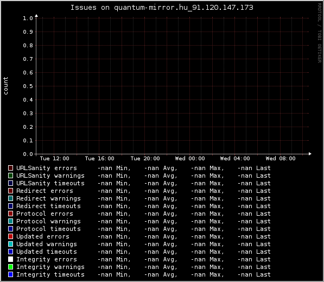This screenshot has width=324, height=282.
Task: Click the Wed 08:00 time axis label
Action: coord(281,159)
